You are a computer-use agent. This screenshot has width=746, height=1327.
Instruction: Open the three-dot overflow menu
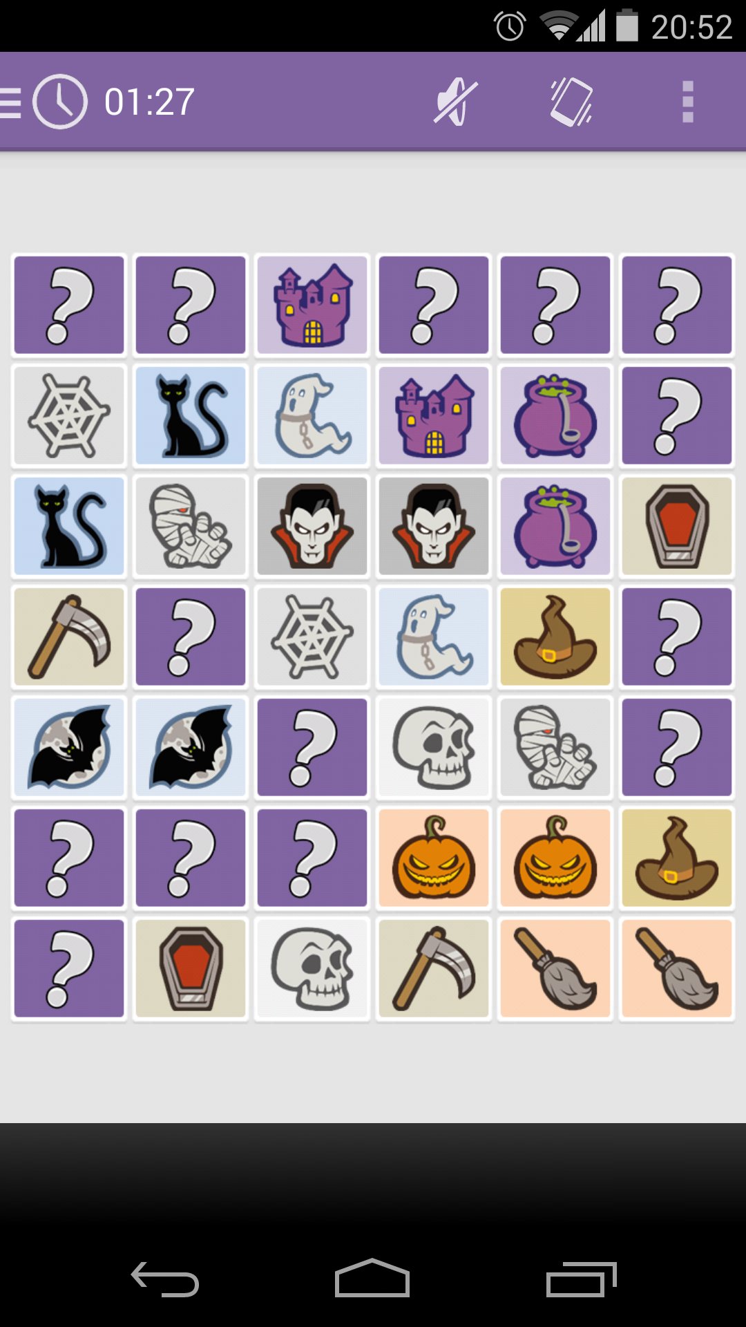click(x=687, y=102)
